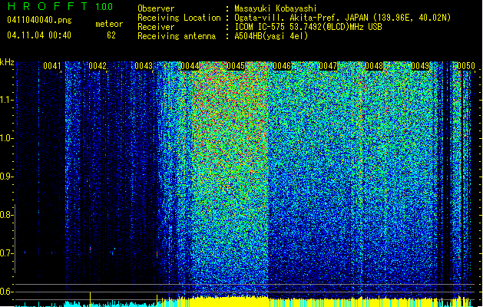Image resolution: width=483 pixels, height=307 pixels.
Task: Click the 0.8 kHz axis tick label
Action: click(x=6, y=215)
